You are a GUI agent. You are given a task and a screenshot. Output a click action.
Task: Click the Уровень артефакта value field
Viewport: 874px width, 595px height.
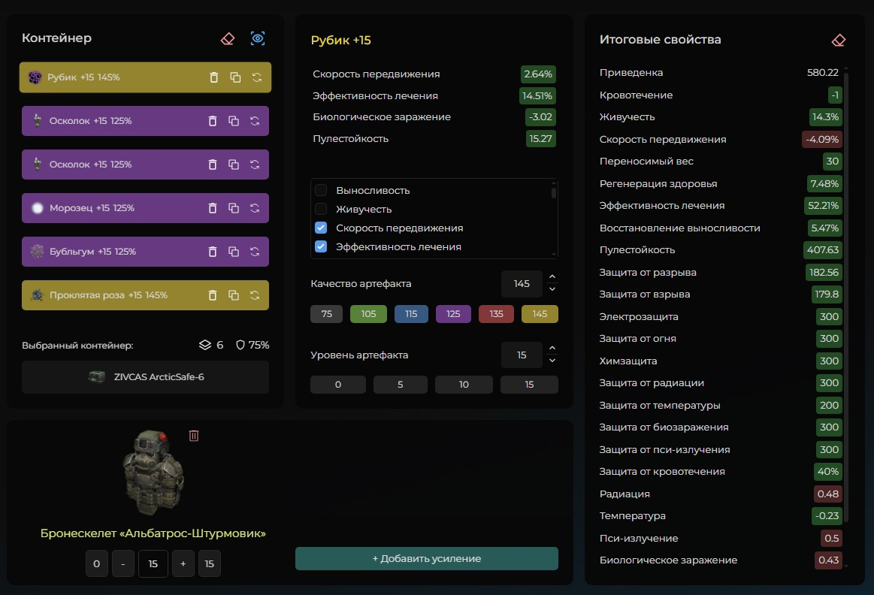pos(522,355)
